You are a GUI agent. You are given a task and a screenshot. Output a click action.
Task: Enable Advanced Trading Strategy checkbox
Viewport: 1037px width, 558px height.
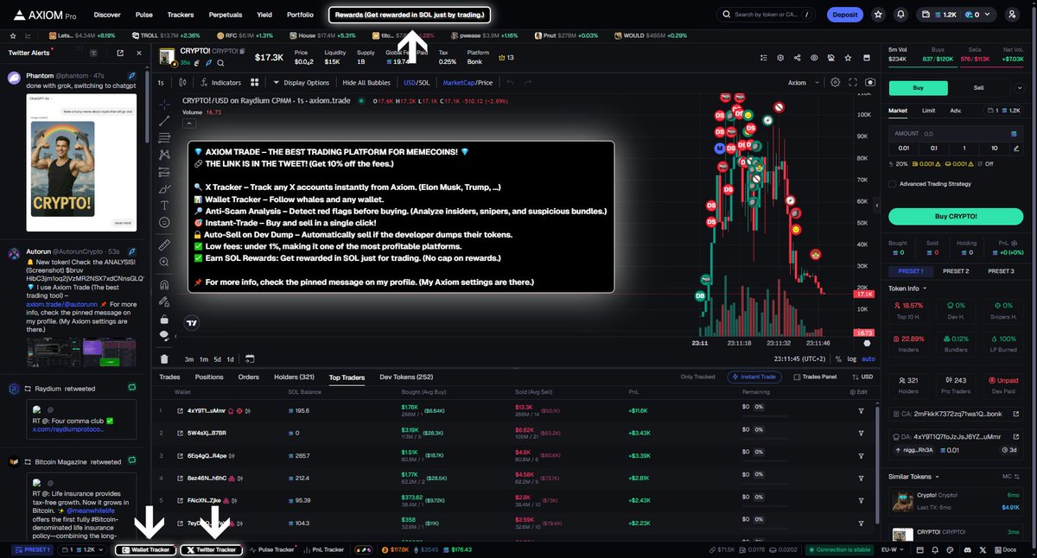click(x=893, y=184)
